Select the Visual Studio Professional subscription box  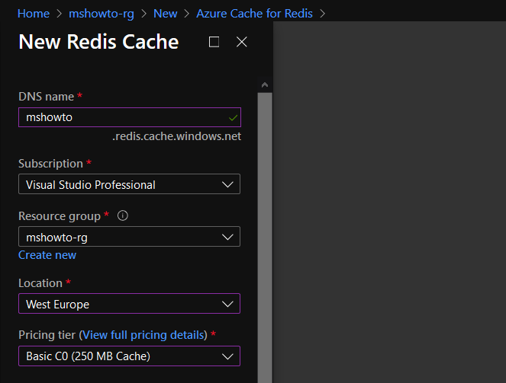pyautogui.click(x=130, y=184)
